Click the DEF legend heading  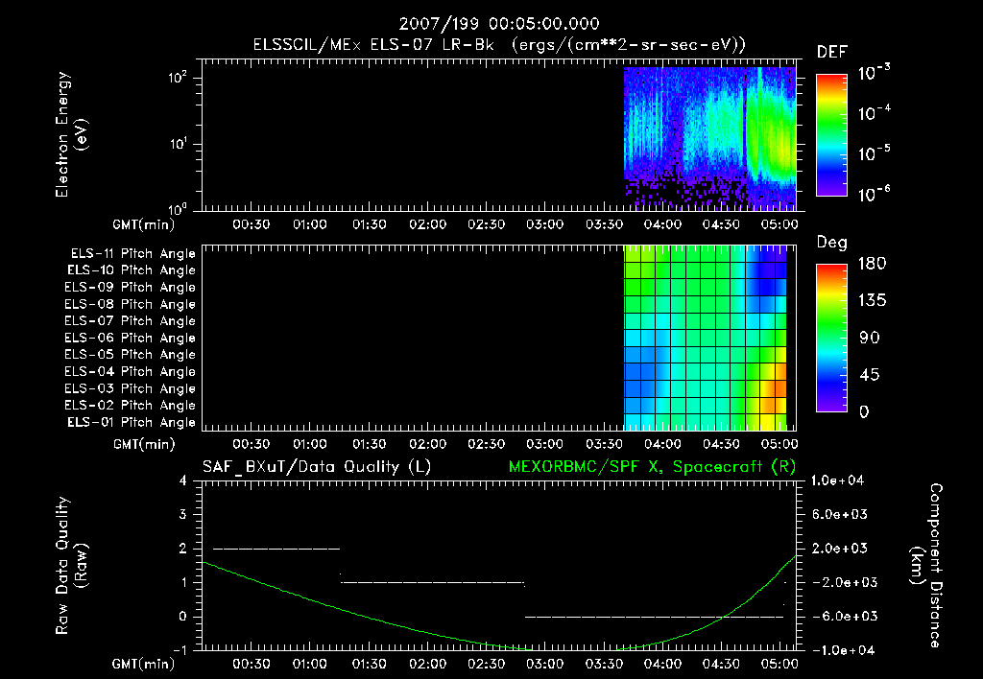coord(832,53)
